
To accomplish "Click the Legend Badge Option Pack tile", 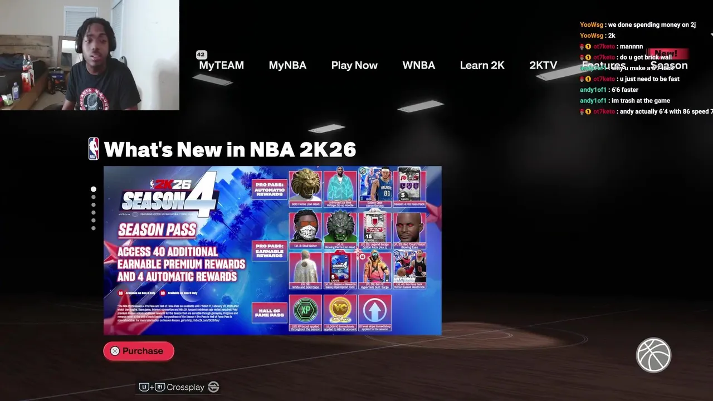I will pos(374,229).
